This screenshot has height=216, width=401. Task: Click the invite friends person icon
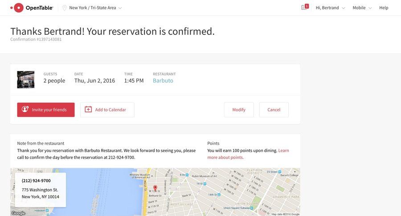click(x=25, y=109)
